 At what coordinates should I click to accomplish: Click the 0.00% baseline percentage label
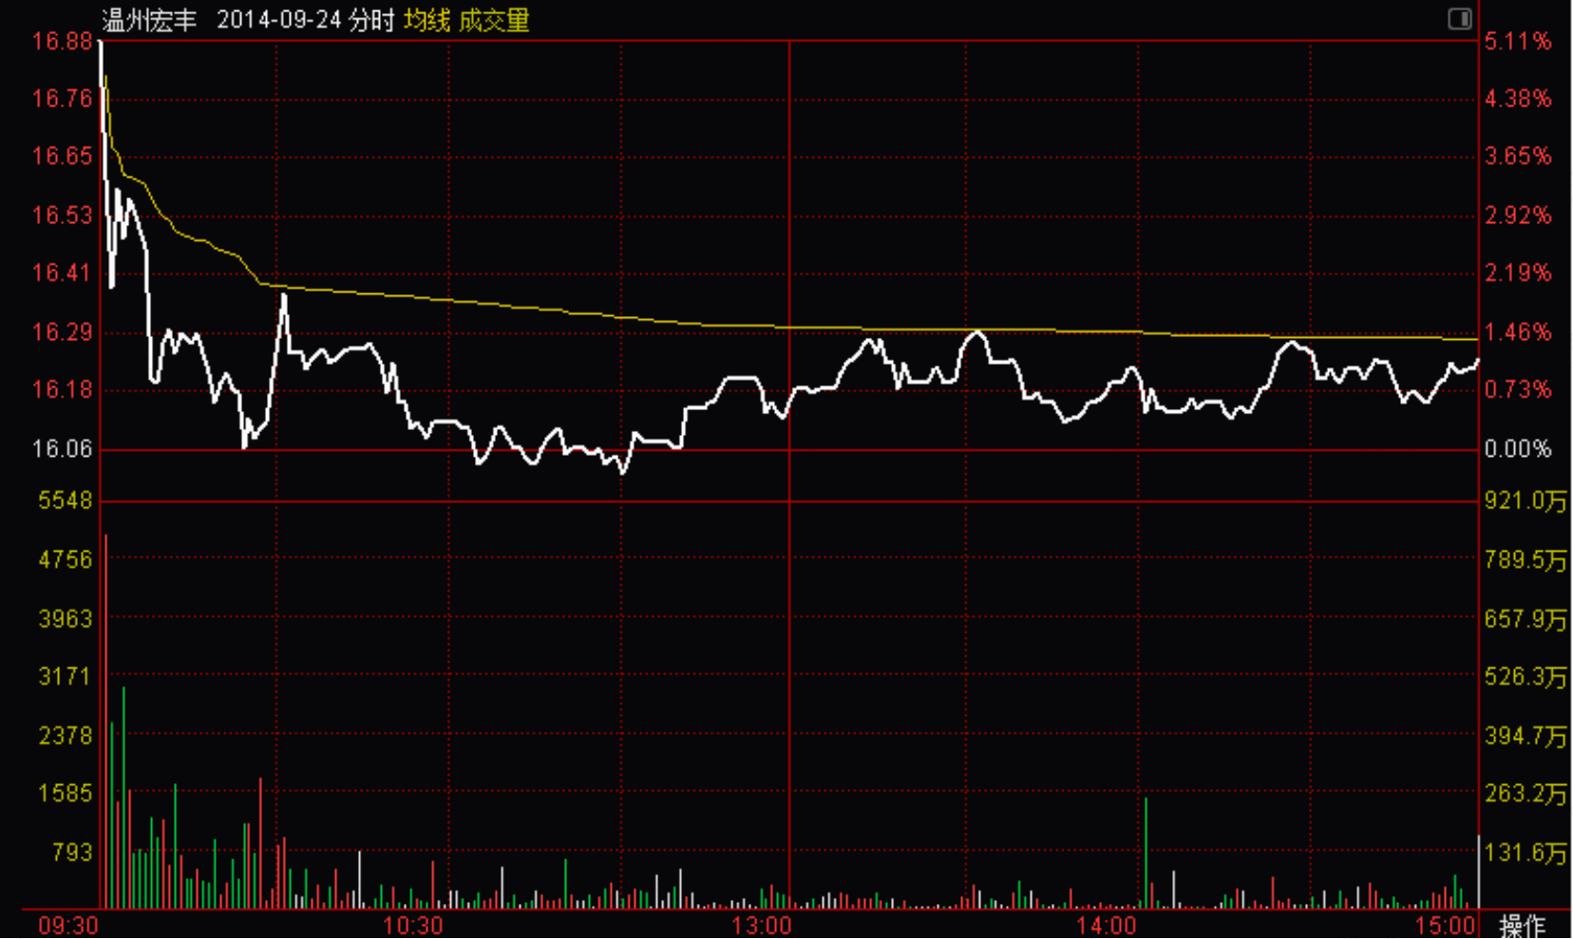1518,448
